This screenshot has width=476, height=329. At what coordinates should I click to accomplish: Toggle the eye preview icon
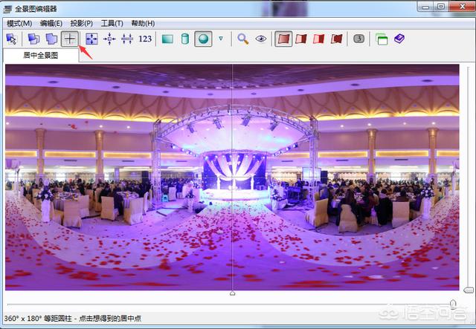point(261,39)
